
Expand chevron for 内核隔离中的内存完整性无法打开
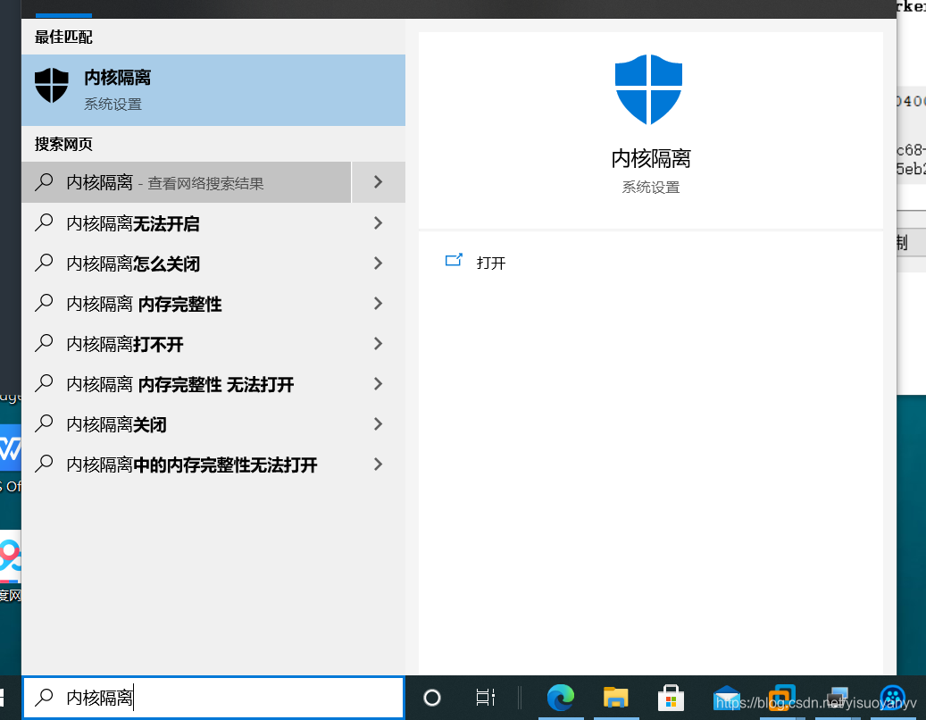click(x=379, y=464)
